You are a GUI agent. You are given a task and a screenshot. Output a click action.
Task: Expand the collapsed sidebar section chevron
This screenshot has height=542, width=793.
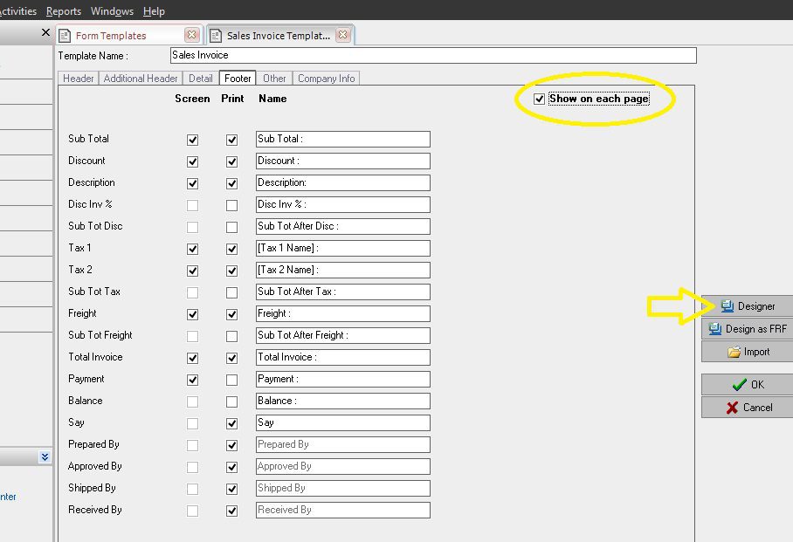[x=45, y=456]
